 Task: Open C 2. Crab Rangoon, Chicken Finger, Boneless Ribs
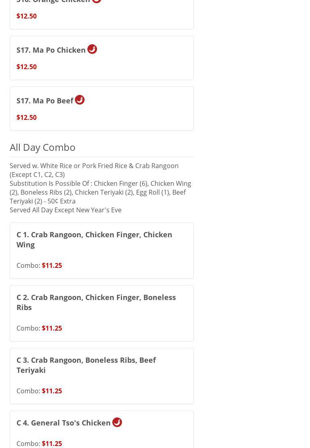(96, 302)
